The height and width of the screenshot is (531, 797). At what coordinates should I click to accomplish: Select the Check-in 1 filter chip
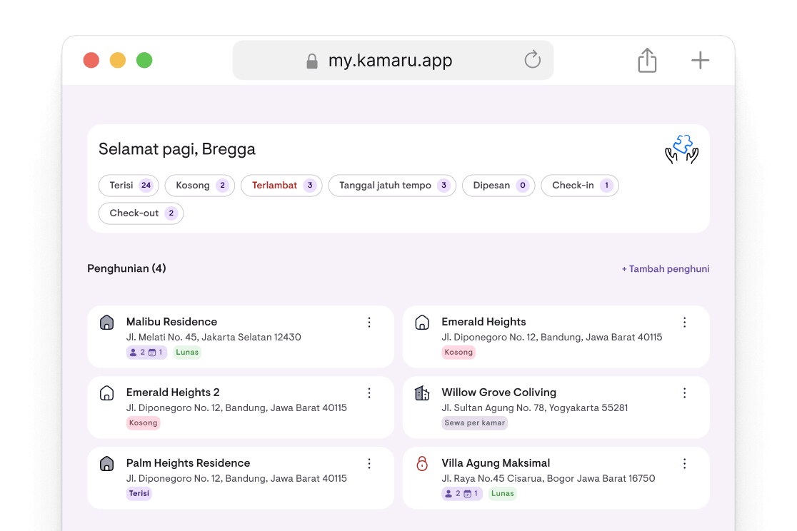click(580, 186)
